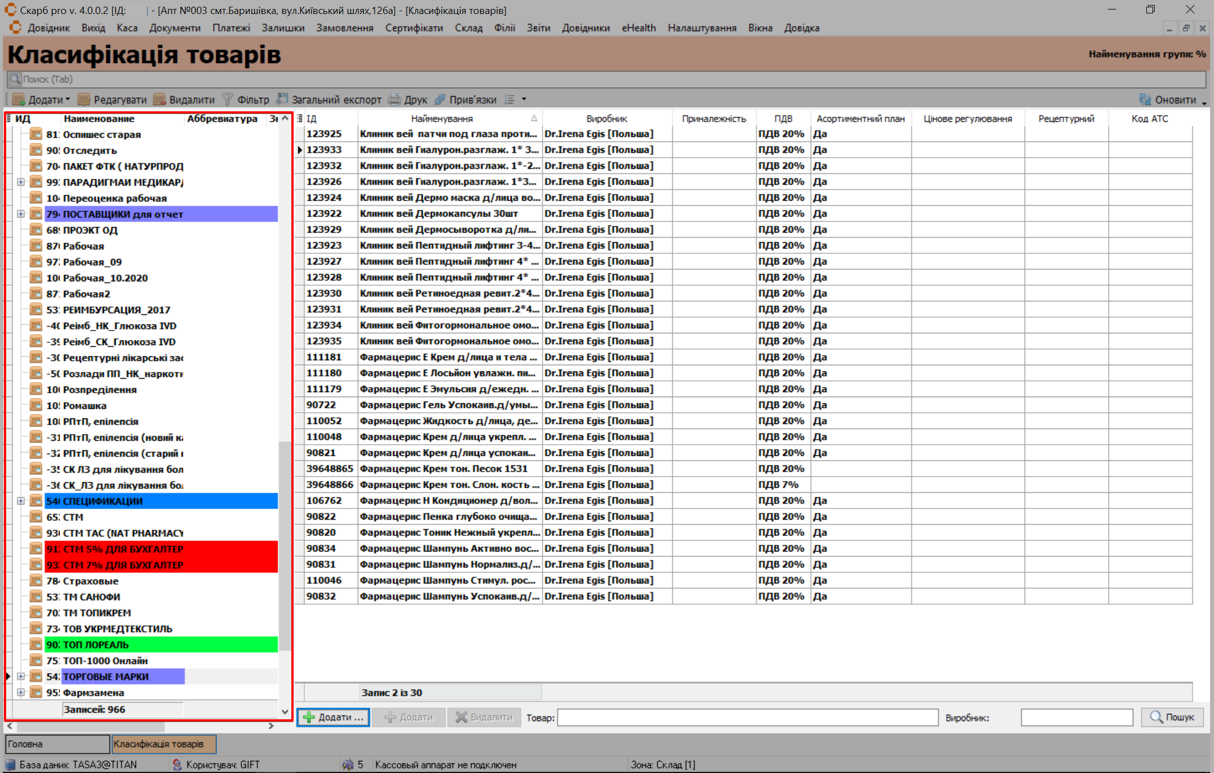The width and height of the screenshot is (1214, 773).
Task: Click the Редагувати toolbar icon
Action: (84, 100)
